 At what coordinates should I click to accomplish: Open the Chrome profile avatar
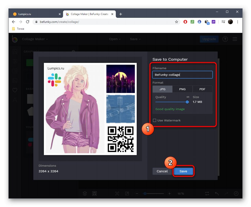coord(230,22)
